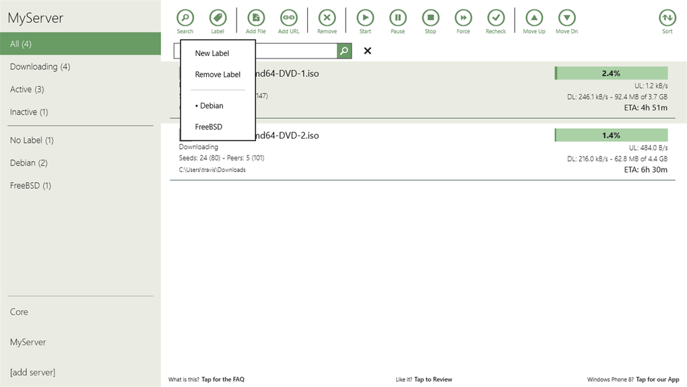The width and height of the screenshot is (687, 387).
Task: Select the Debian label in popup
Action: [x=209, y=106]
